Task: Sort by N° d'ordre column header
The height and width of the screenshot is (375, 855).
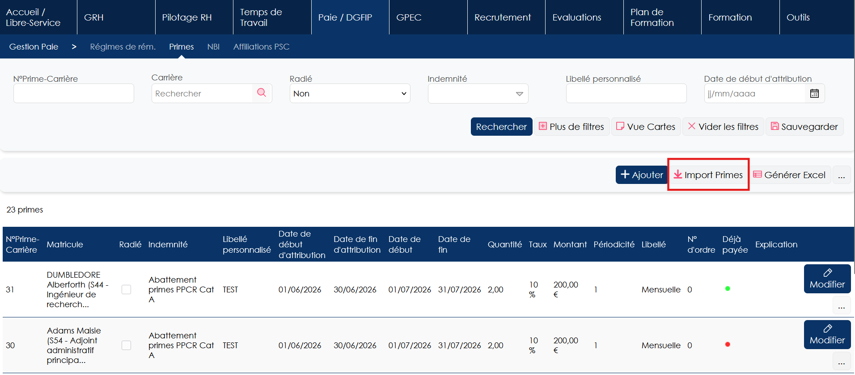Action: [701, 244]
